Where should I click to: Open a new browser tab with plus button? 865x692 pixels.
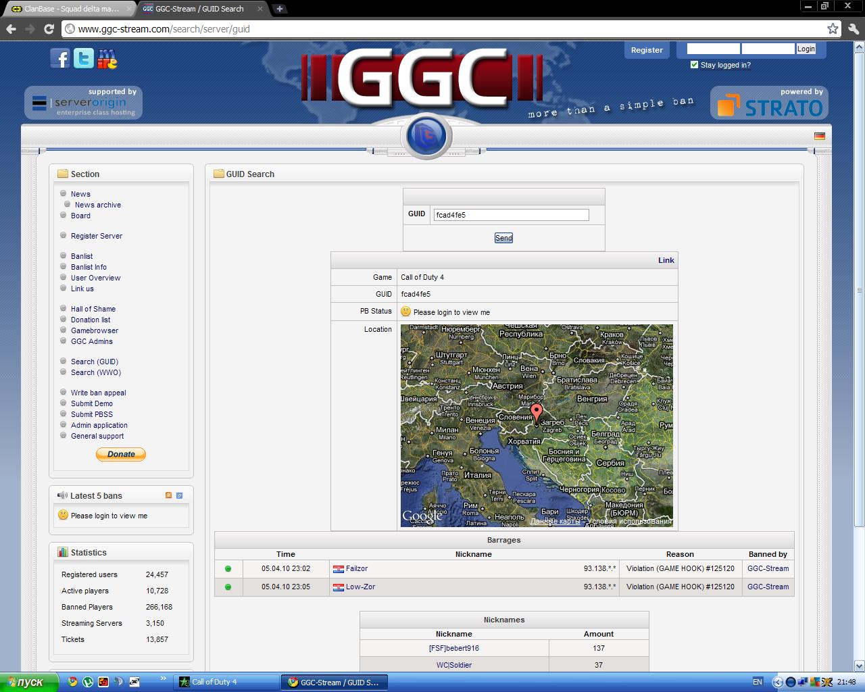[x=279, y=9]
